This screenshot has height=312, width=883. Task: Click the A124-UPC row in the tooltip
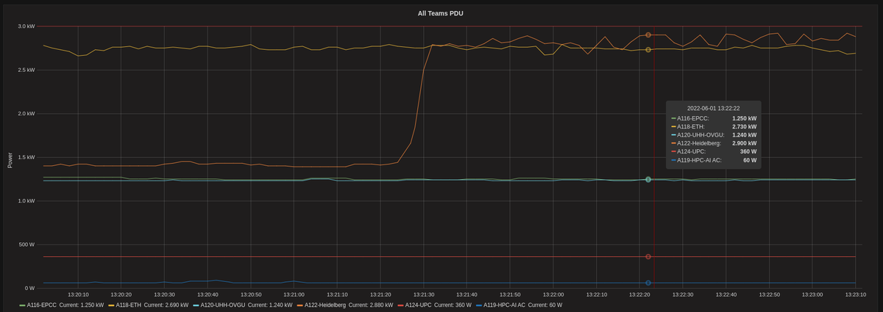click(714, 151)
